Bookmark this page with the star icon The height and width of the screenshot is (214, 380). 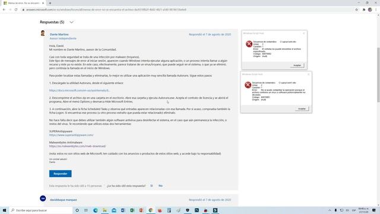click(x=356, y=10)
